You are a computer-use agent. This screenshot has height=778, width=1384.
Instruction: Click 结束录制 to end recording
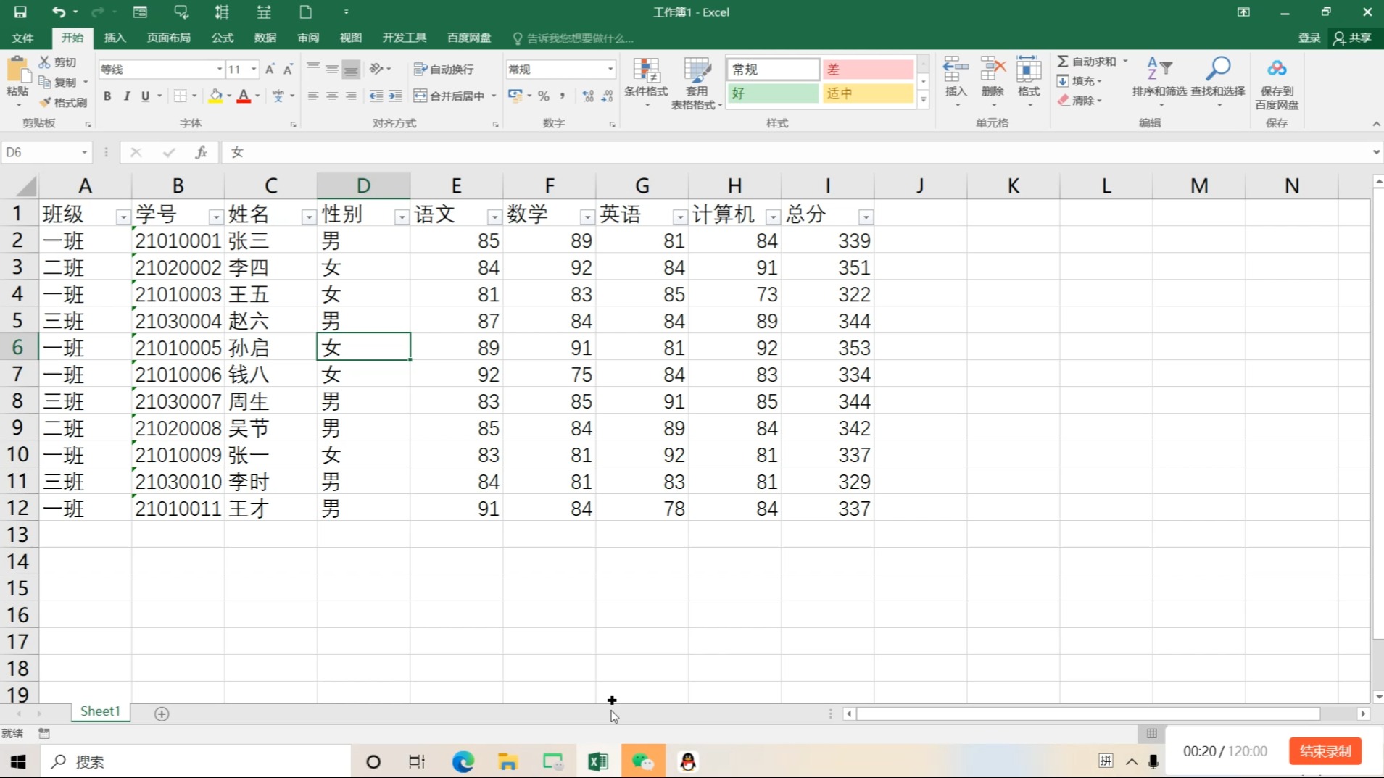click(1325, 751)
